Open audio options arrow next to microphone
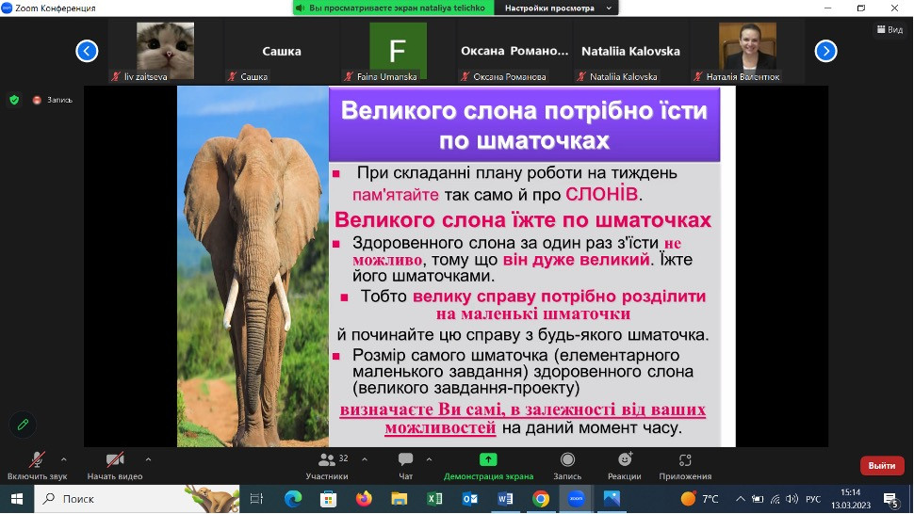914x514 pixels. point(63,459)
